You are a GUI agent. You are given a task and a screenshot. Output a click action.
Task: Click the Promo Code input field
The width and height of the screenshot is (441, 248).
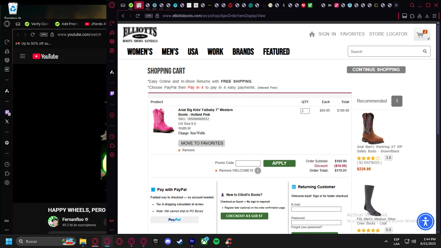[248, 163]
